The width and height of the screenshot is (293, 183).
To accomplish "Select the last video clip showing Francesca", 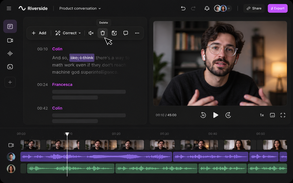I will click(275, 145).
